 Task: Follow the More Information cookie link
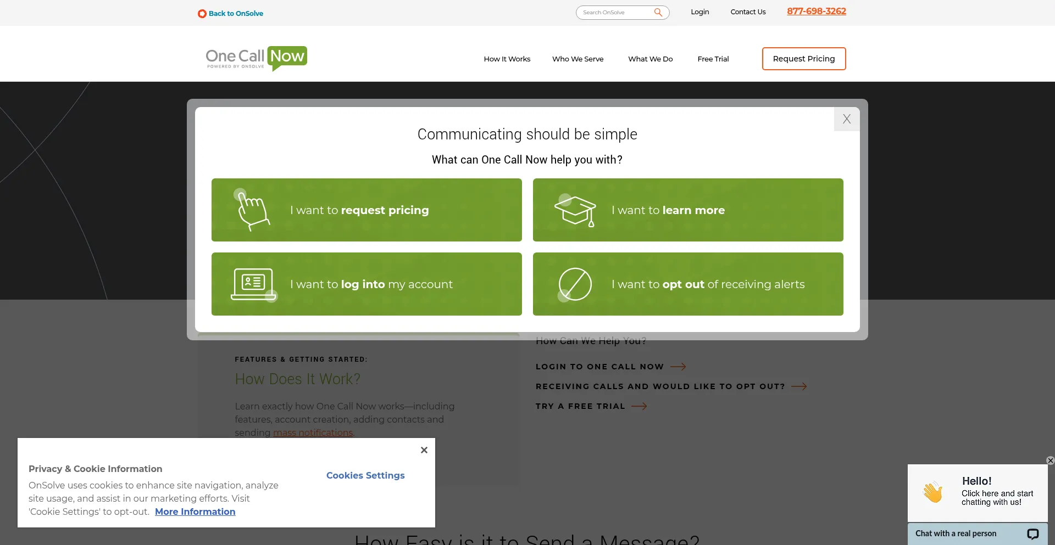coord(195,512)
